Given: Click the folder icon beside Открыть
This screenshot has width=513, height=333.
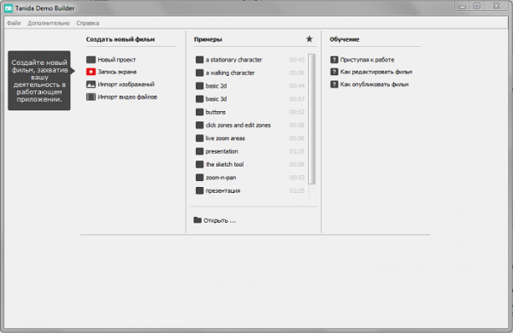Looking at the screenshot, I should 198,220.
